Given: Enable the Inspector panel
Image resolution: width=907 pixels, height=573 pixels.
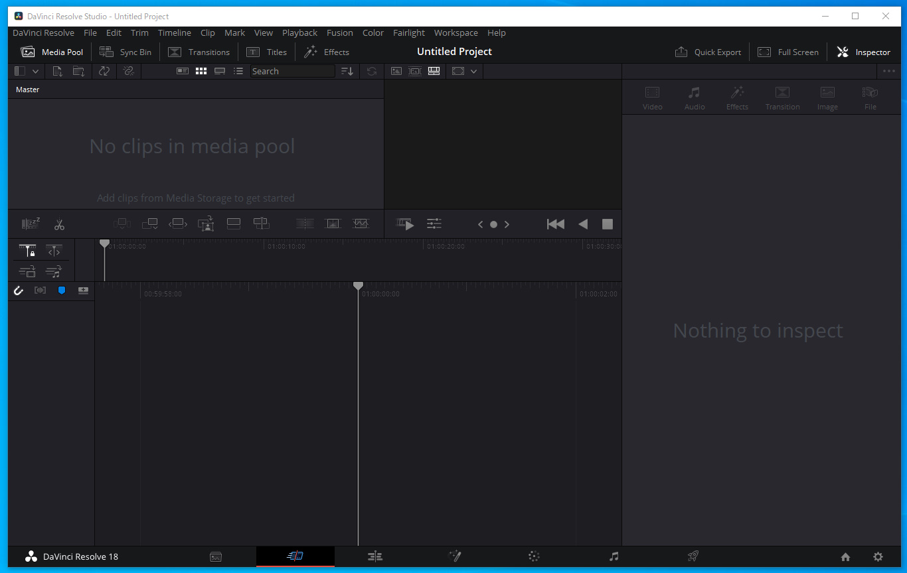Looking at the screenshot, I should click(x=863, y=51).
